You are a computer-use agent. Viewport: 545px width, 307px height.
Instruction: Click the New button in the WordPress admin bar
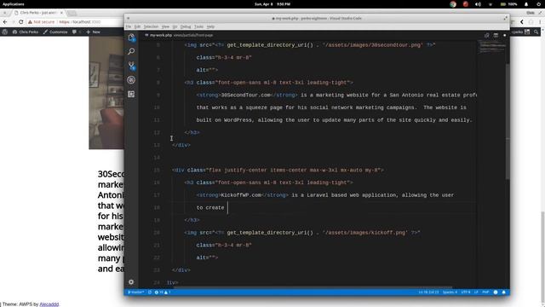coord(93,32)
